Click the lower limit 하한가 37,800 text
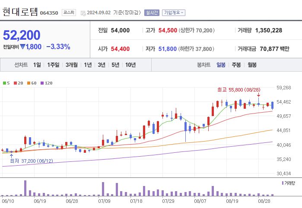Viewport: 302px width, 208px height. tap(196, 49)
